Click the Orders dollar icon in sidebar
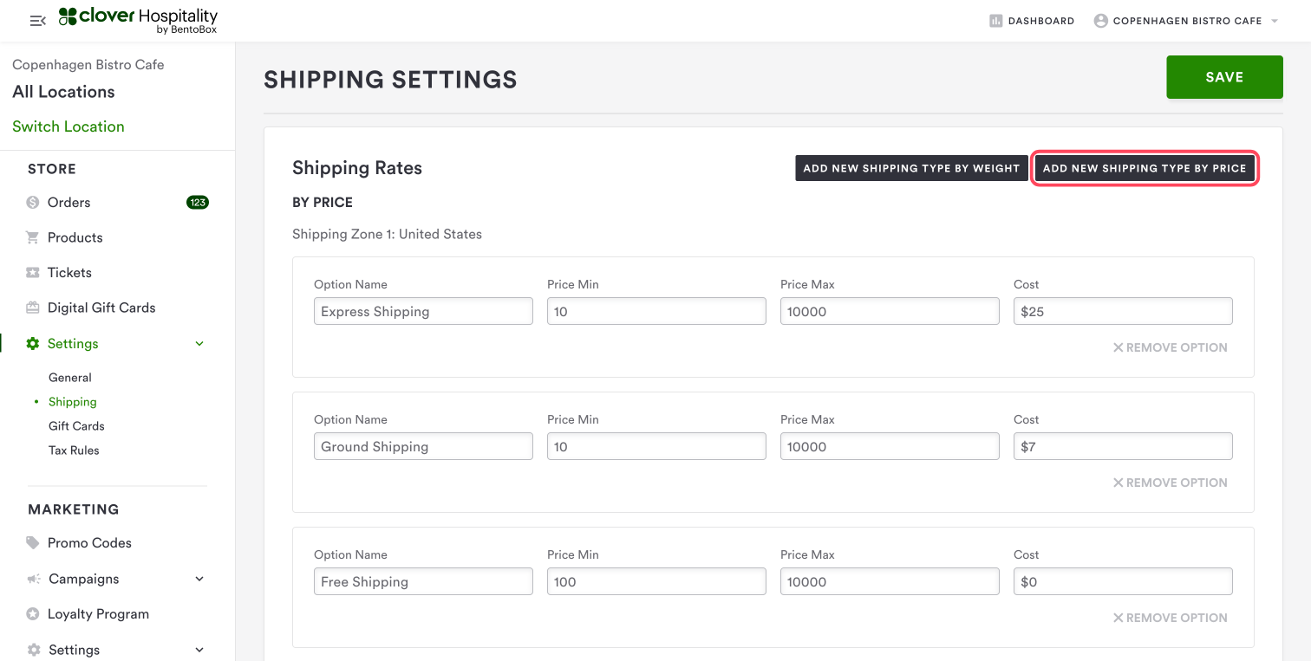1311x661 pixels. tap(33, 203)
